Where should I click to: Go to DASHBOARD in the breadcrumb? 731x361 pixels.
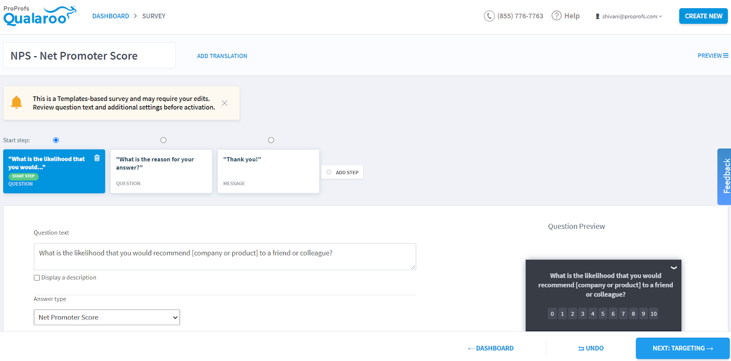click(x=111, y=16)
